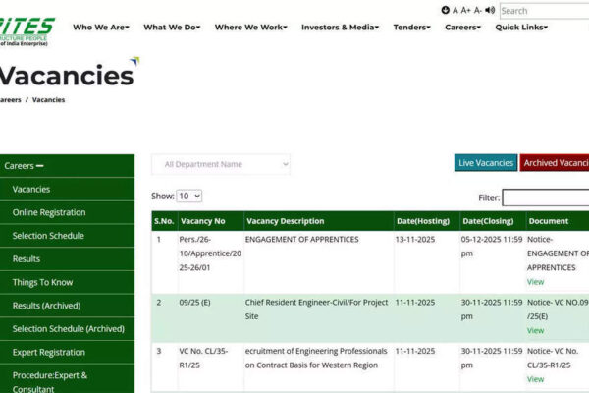Image resolution: width=589 pixels, height=393 pixels.
Task: Reset font size with plain A
Action: point(455,11)
